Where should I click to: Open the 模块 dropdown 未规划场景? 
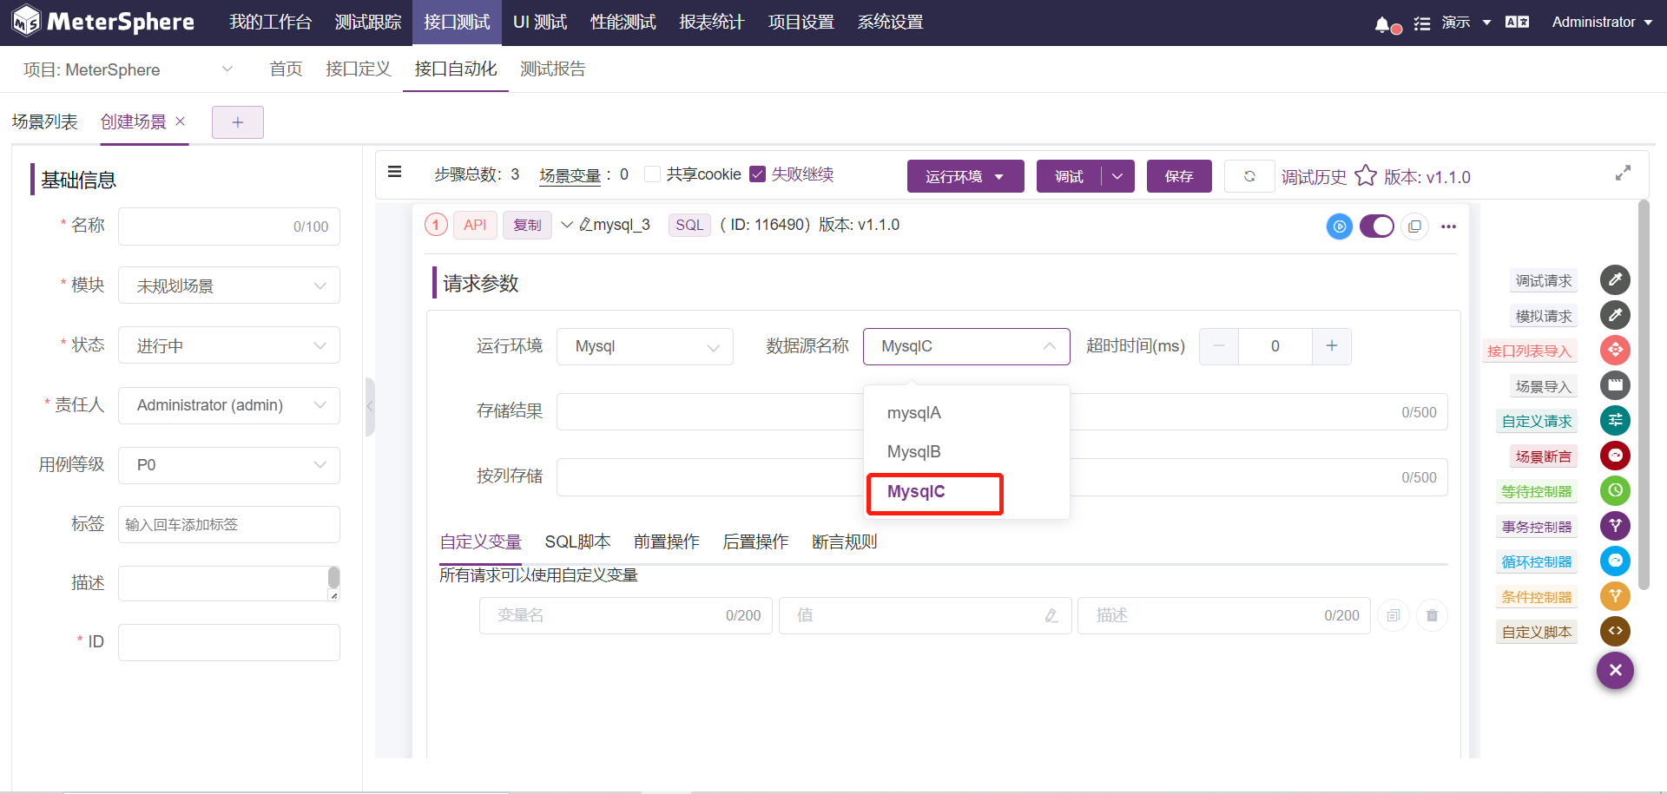click(229, 285)
